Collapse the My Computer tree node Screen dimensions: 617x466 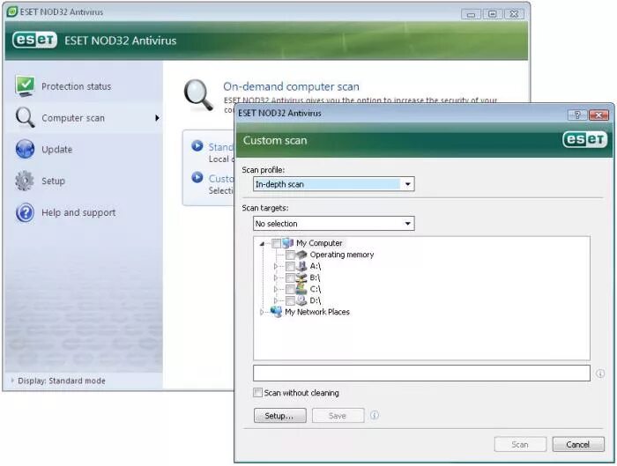point(262,244)
